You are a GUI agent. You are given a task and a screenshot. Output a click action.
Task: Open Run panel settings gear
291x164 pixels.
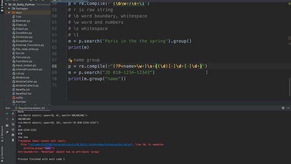point(283,108)
